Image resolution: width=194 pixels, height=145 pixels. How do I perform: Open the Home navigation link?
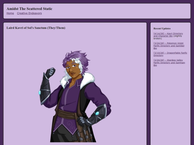coord(10,13)
